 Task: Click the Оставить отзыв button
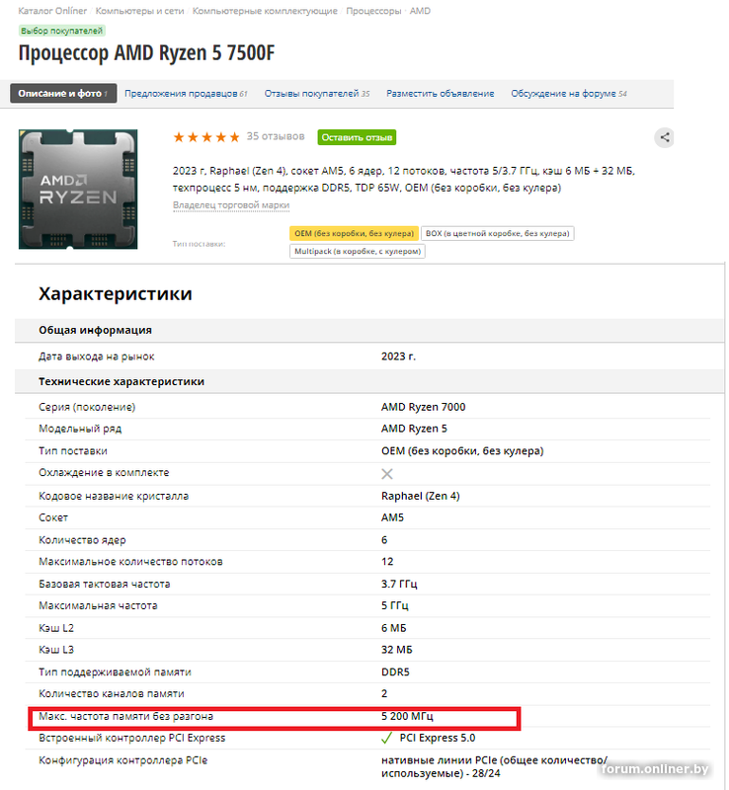pos(356,137)
